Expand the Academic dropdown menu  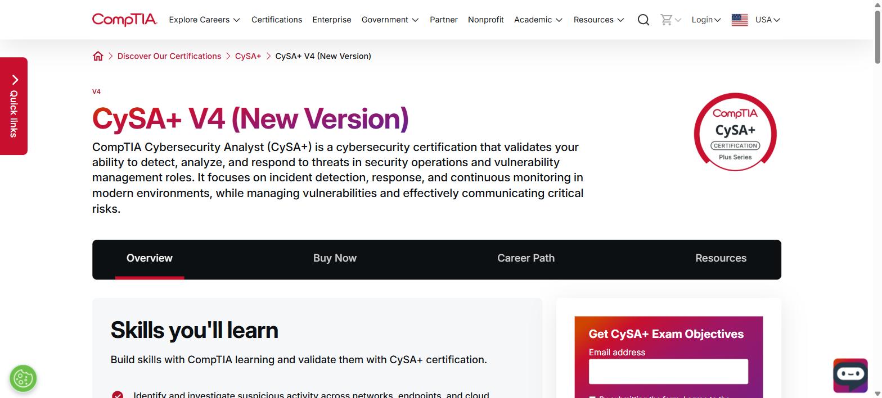538,20
